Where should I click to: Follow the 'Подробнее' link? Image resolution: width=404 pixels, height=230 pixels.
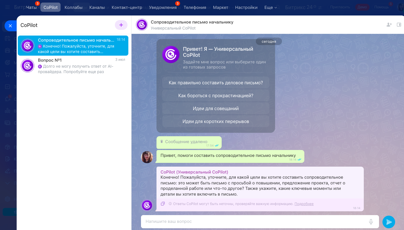[304, 204]
